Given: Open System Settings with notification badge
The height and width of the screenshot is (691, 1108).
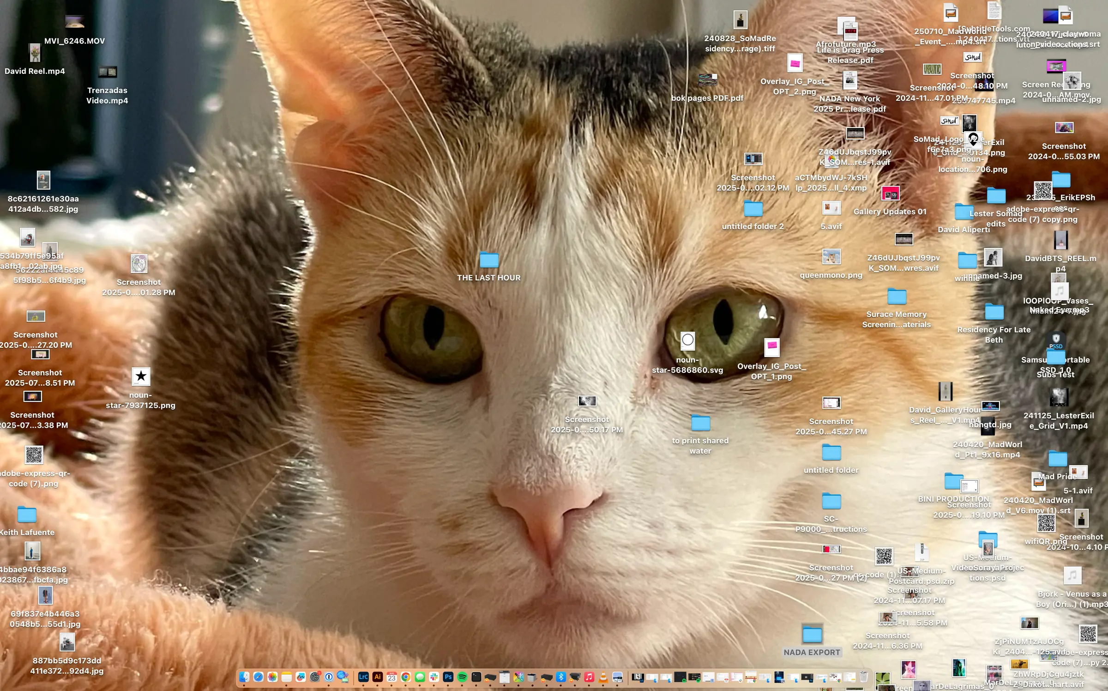Looking at the screenshot, I should coord(315,677).
